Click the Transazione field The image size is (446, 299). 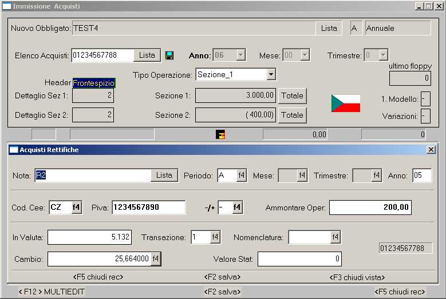coord(201,237)
